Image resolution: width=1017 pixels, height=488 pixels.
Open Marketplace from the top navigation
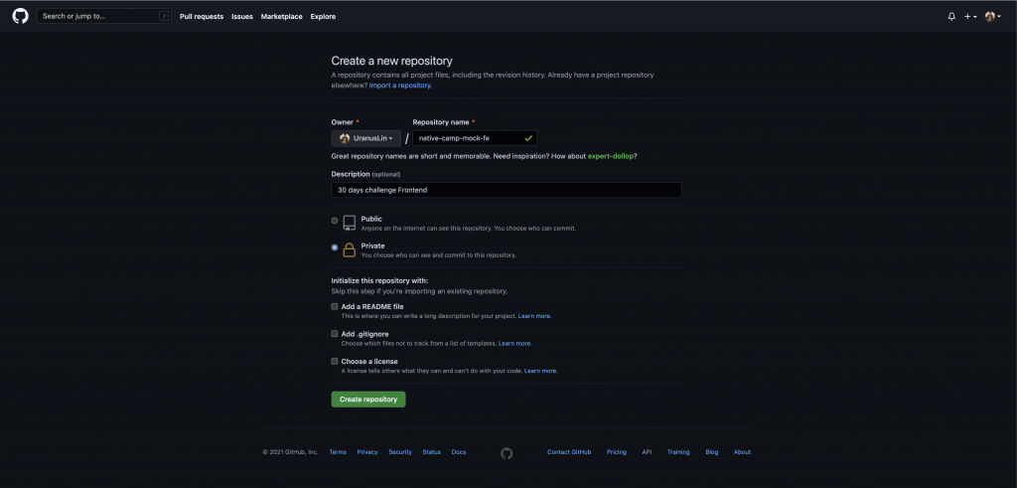(281, 17)
